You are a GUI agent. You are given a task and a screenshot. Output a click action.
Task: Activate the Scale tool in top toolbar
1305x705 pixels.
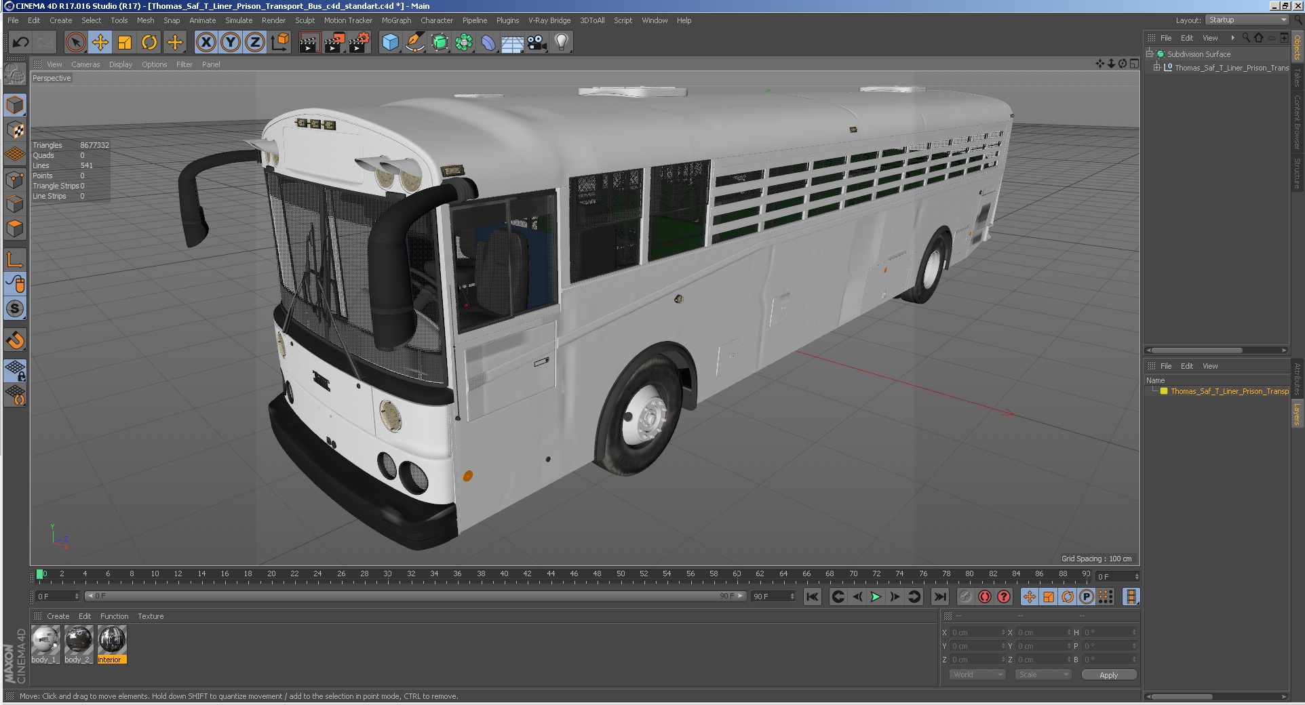(125, 43)
